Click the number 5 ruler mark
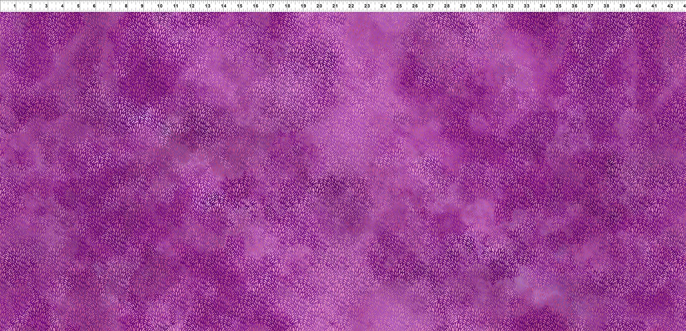 point(78,6)
